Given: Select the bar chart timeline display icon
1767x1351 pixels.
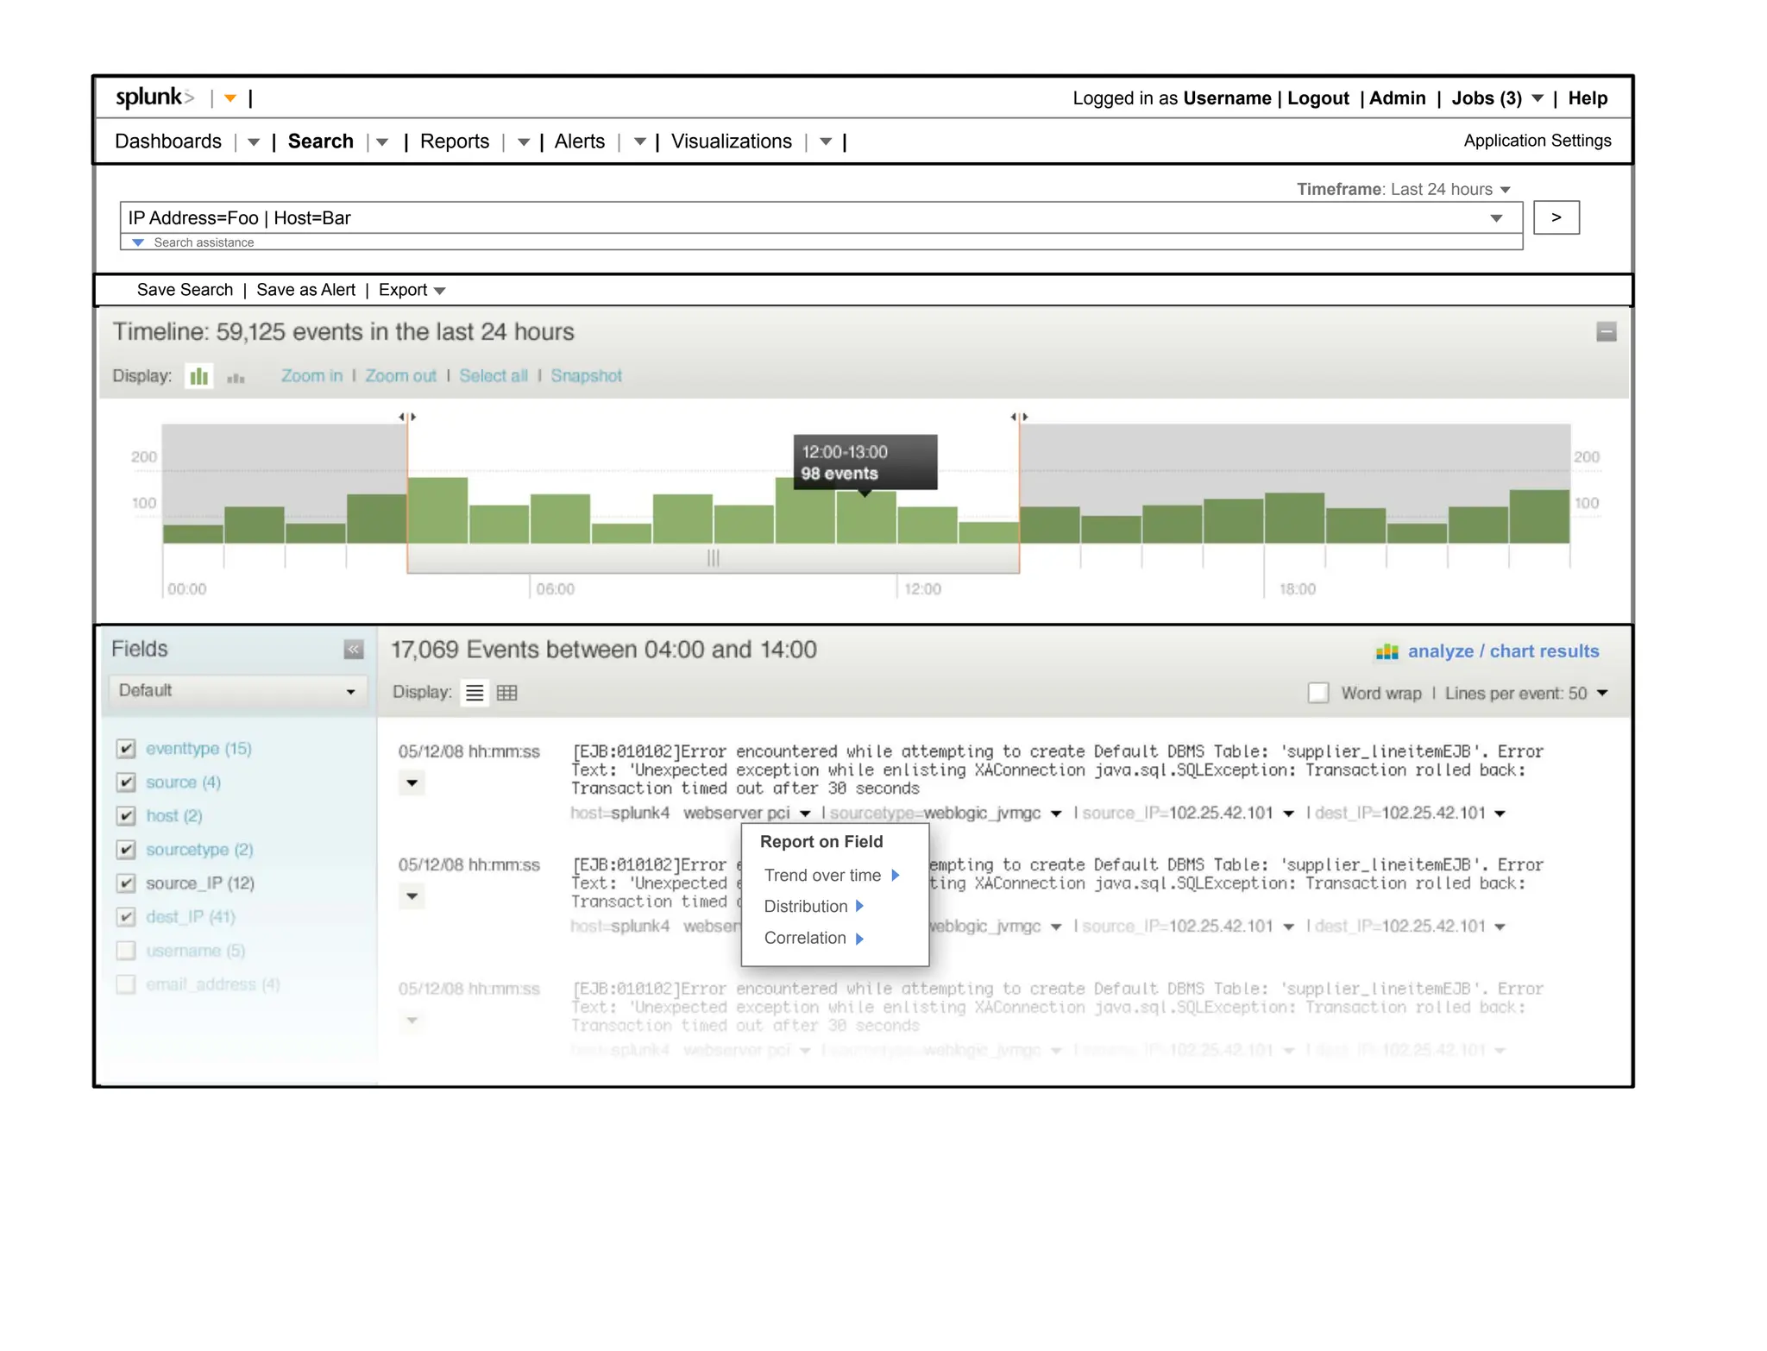Looking at the screenshot, I should (199, 376).
